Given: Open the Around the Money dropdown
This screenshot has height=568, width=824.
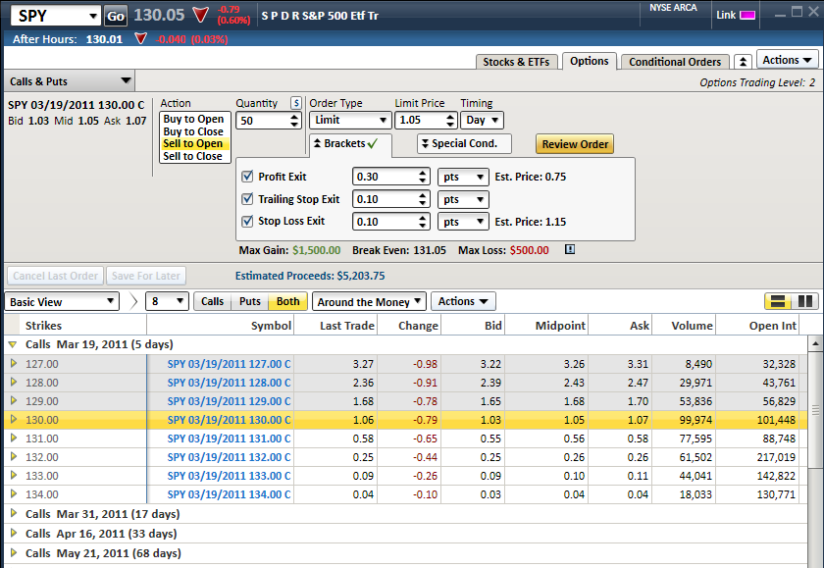Looking at the screenshot, I should (x=369, y=301).
